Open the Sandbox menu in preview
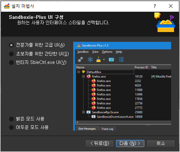This screenshot has height=152, width=180. (x=83, y=52)
